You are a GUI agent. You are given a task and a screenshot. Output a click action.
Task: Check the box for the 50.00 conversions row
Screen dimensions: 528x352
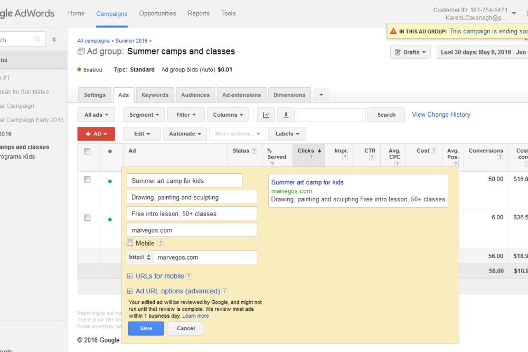coord(87,179)
